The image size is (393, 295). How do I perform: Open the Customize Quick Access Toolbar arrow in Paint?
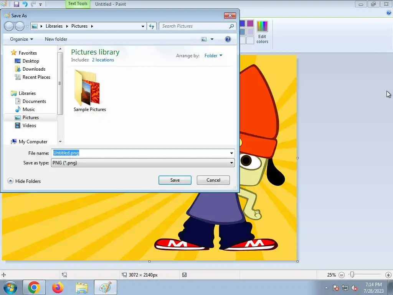tap(40, 4)
